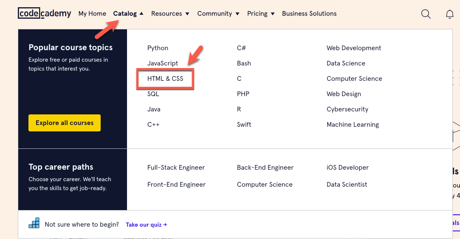Image resolution: width=460 pixels, height=239 pixels.
Task: Choose the Machine Learning subject
Action: point(353,125)
